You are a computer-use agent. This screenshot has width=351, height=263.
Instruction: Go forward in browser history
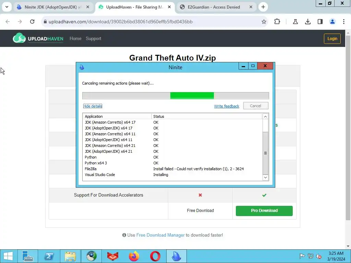20,22
